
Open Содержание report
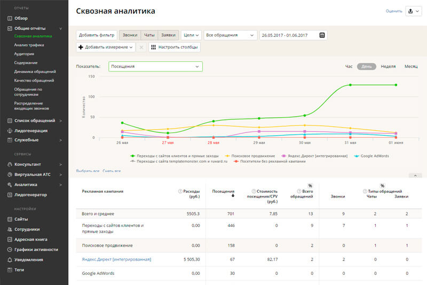click(x=26, y=62)
